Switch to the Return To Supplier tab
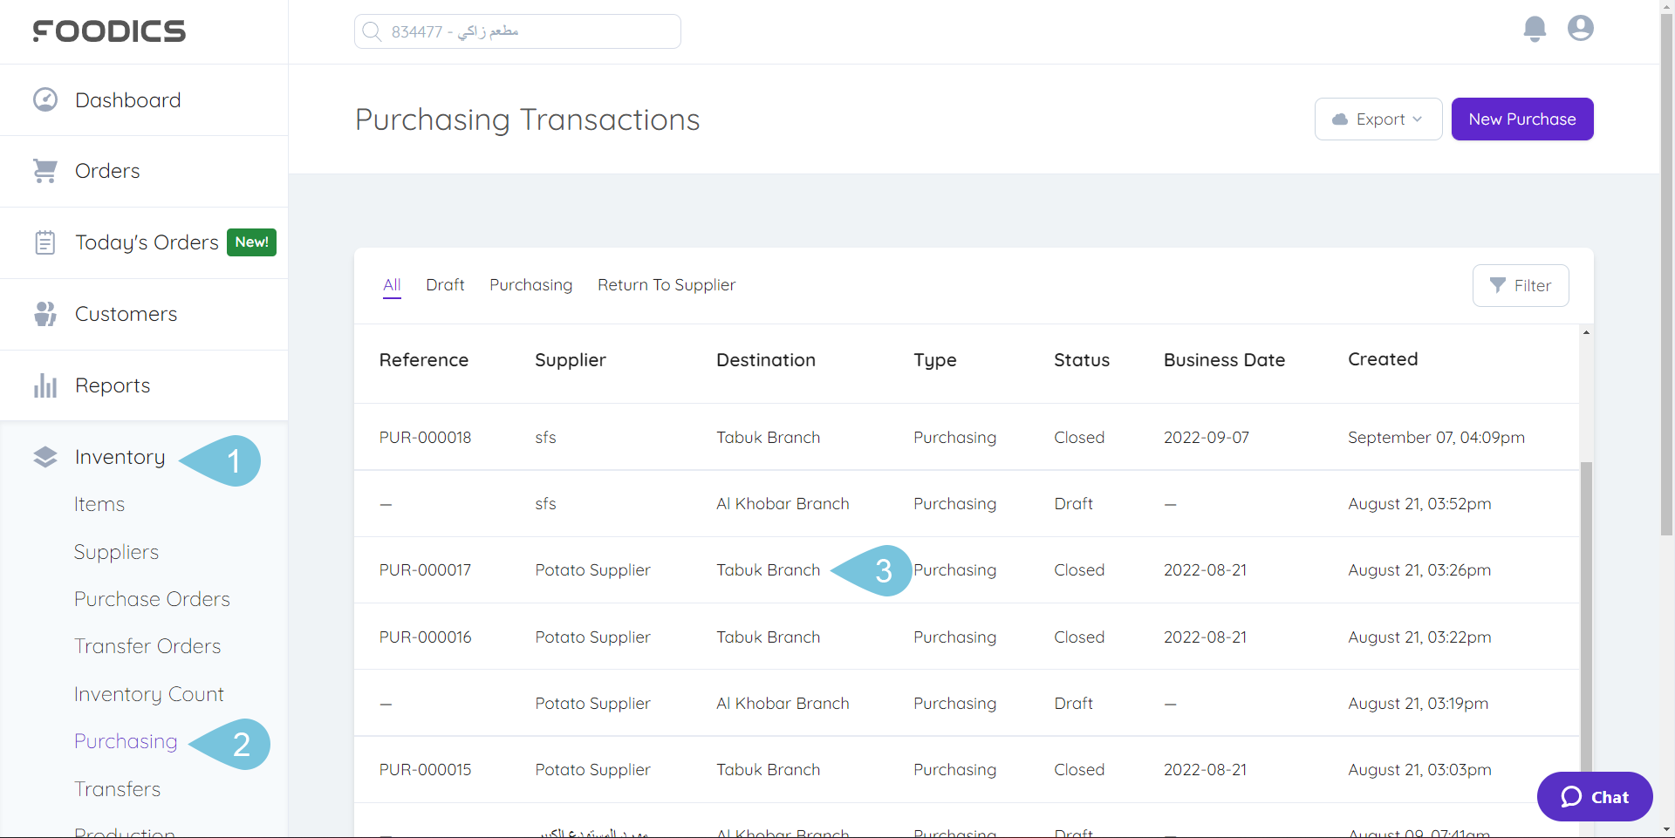Image resolution: width=1675 pixels, height=838 pixels. [x=667, y=284]
